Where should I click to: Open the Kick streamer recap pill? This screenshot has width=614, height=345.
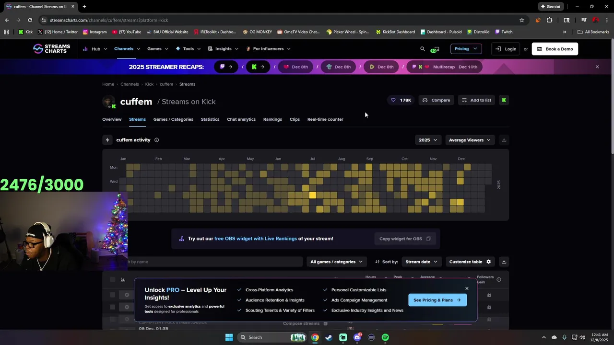(258, 67)
